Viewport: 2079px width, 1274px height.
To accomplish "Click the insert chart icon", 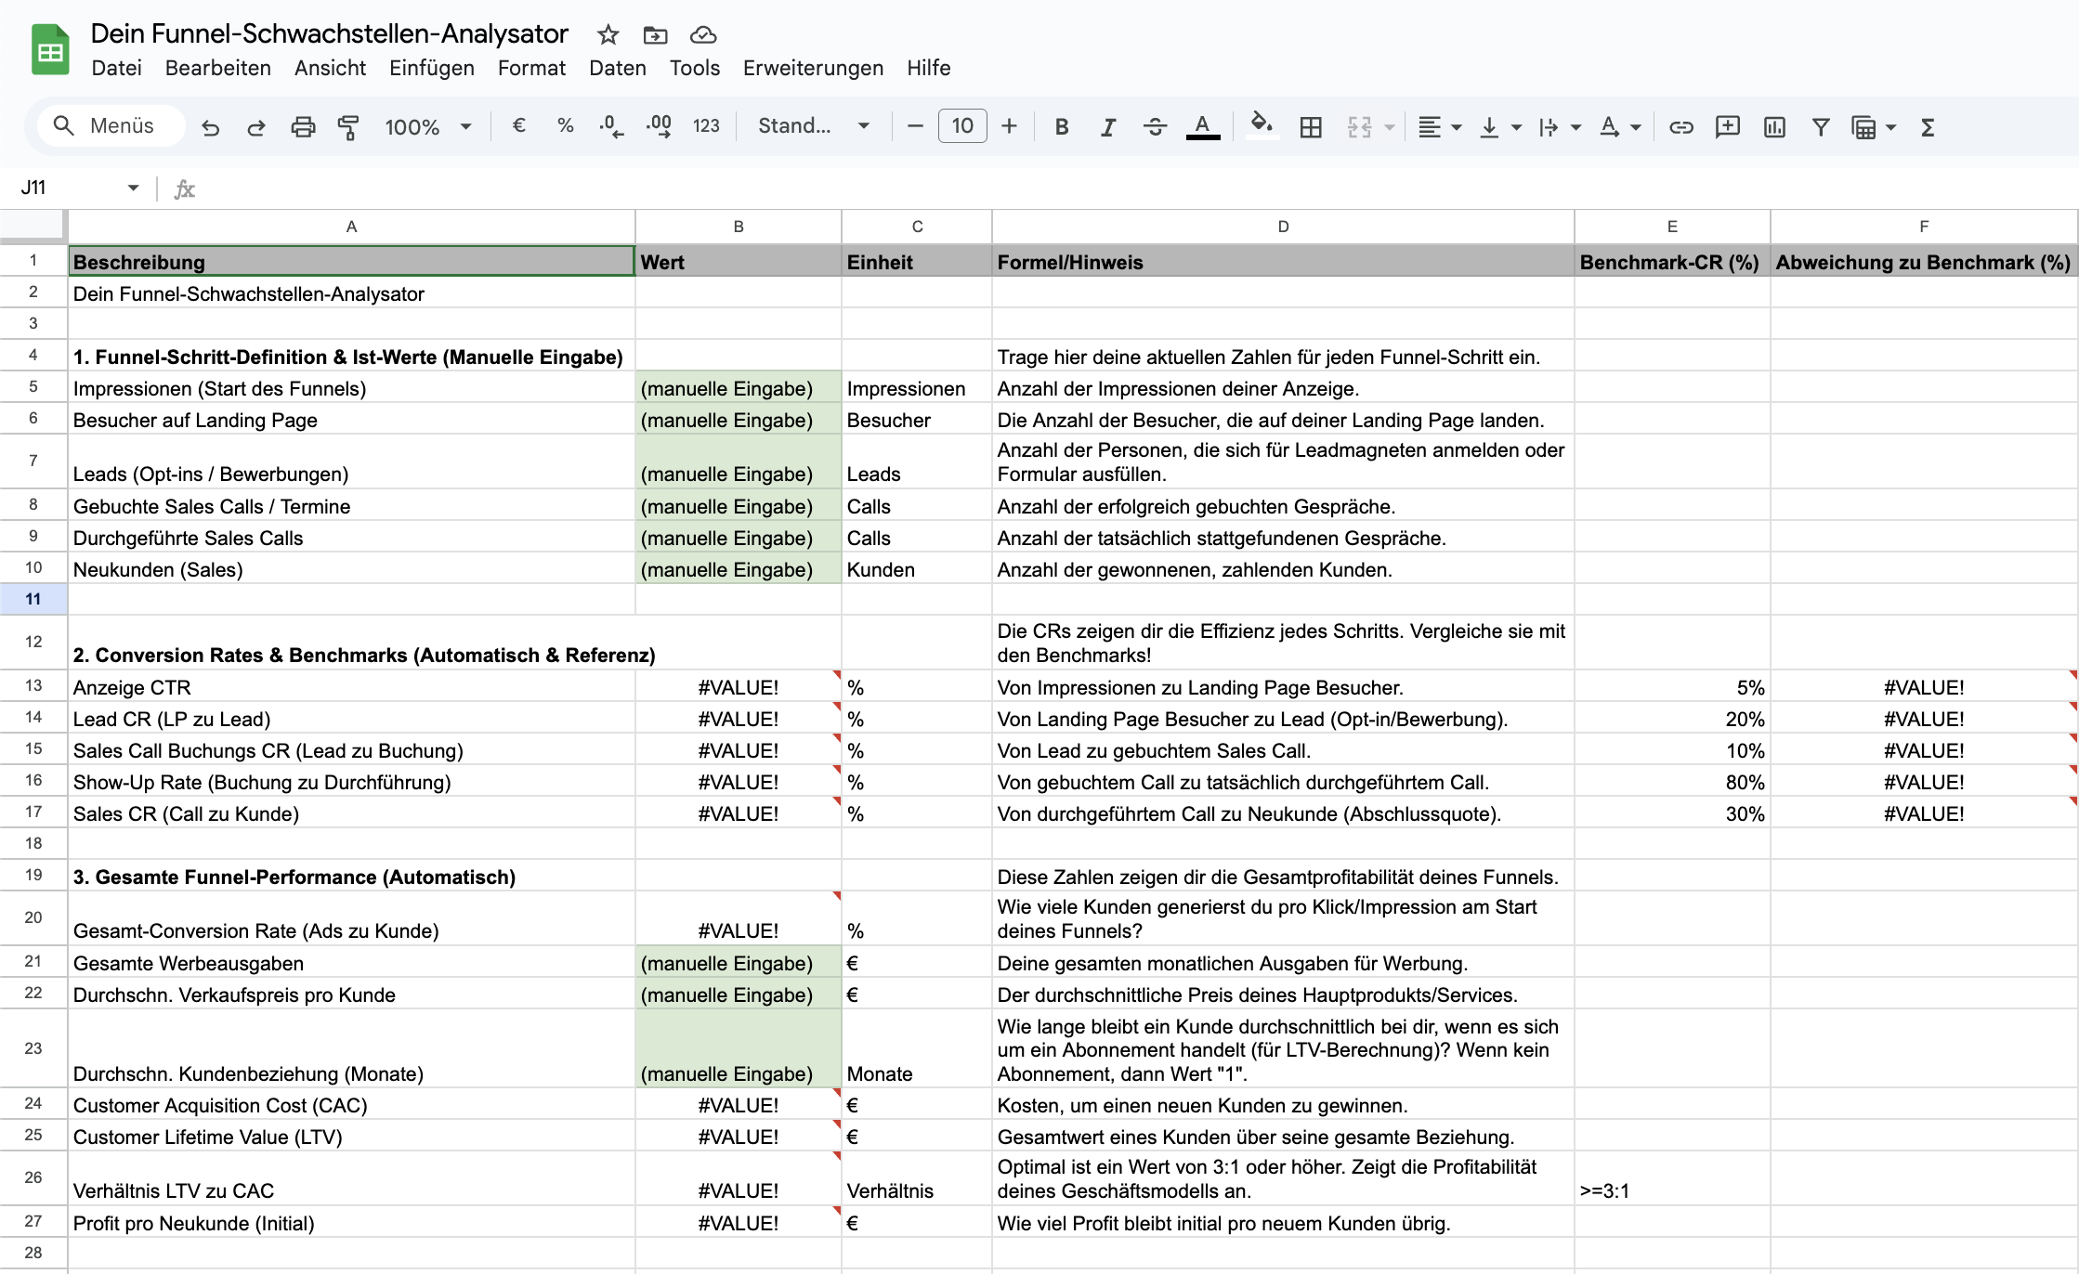I will point(1774,127).
